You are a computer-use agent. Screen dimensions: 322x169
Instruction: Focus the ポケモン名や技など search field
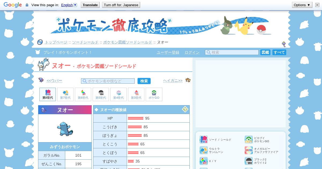point(108,81)
